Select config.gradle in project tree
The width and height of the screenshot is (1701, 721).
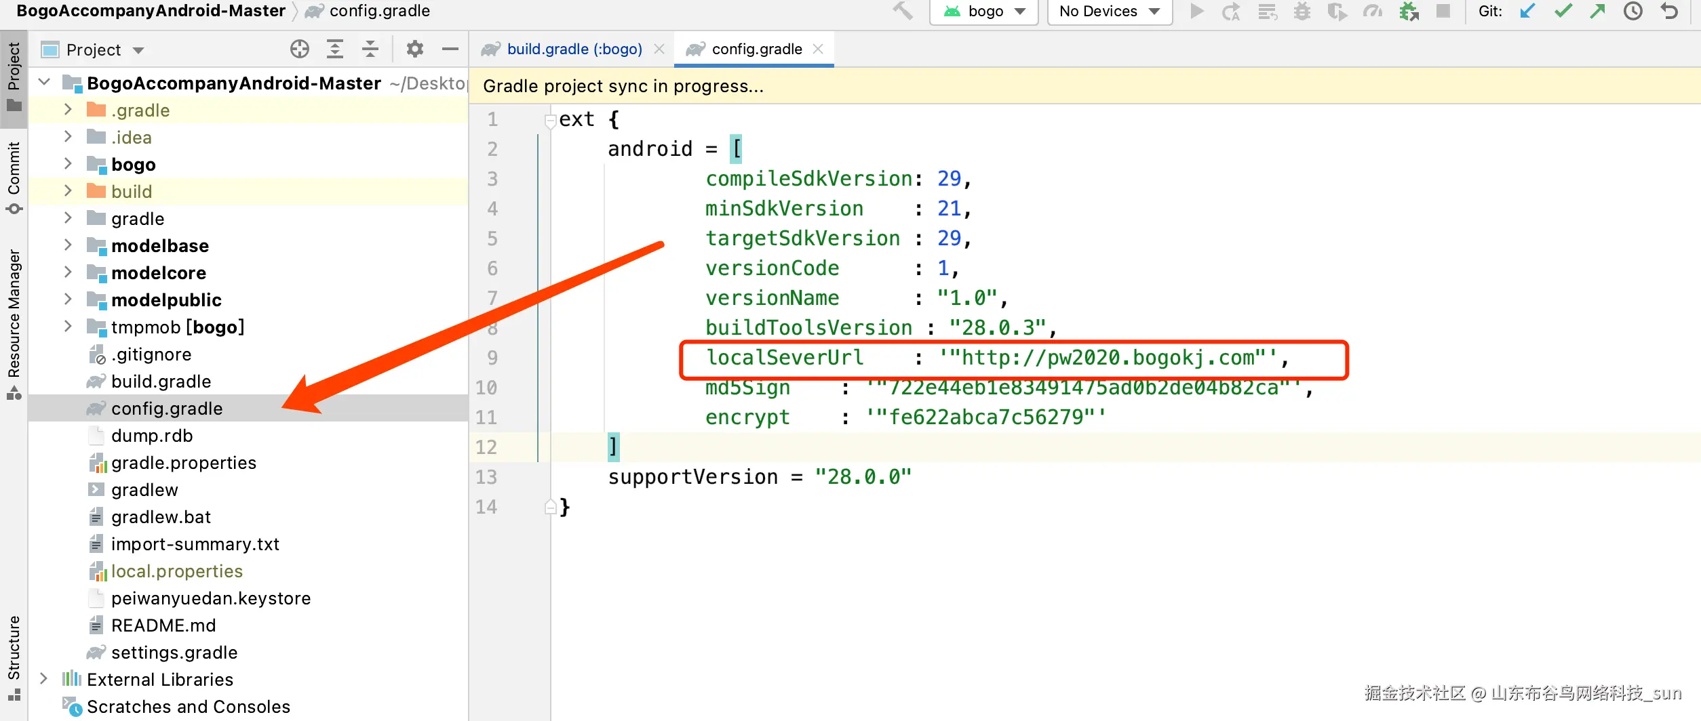(248, 409)
